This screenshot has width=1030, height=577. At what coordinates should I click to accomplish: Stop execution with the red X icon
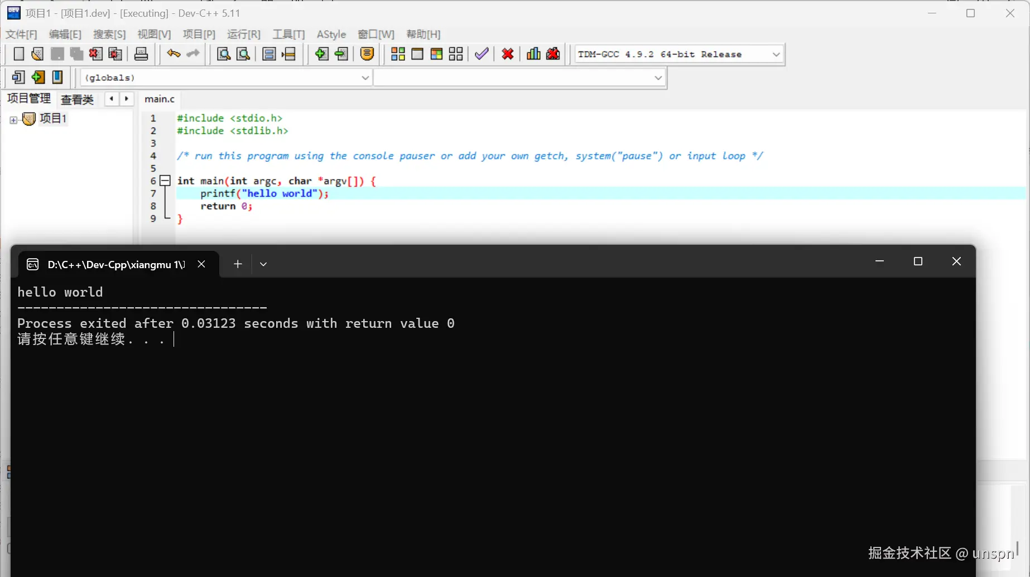508,54
